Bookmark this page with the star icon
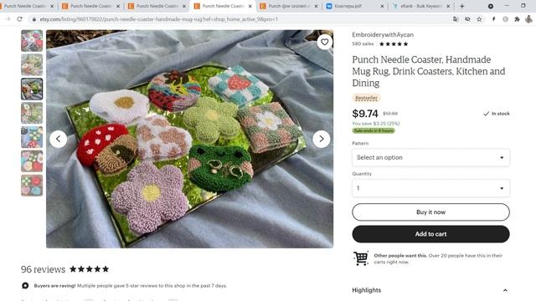This screenshot has height=301, width=536. [479, 19]
